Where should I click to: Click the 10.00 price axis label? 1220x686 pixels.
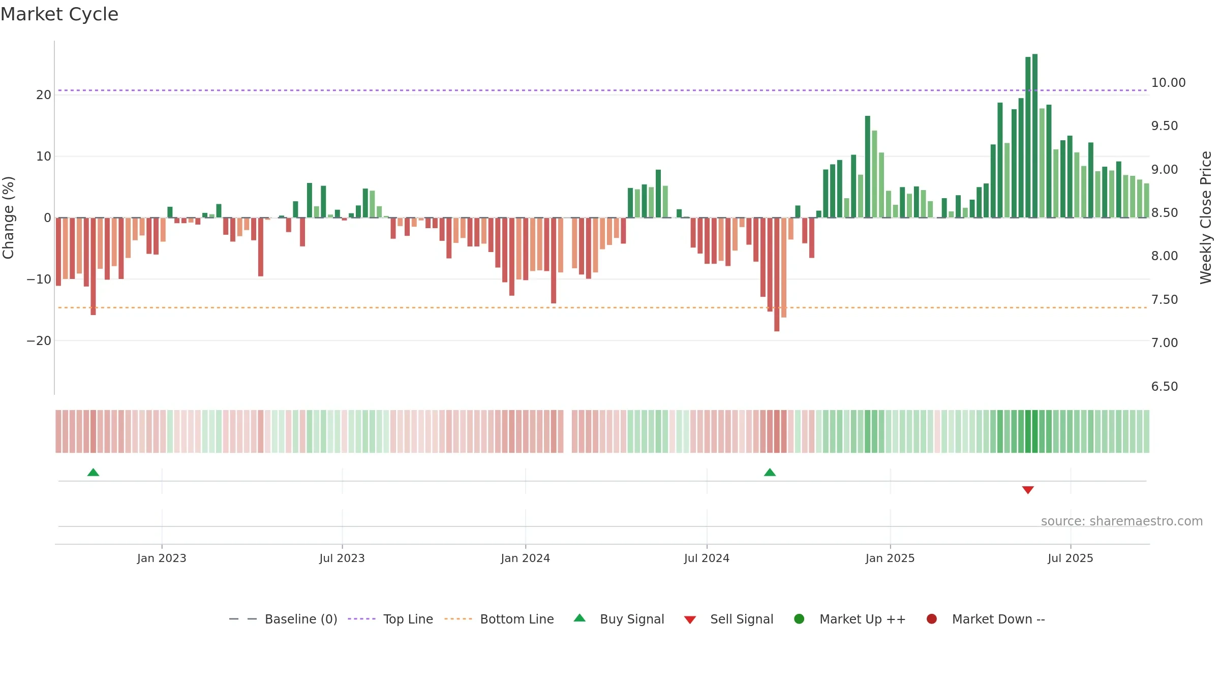1168,83
